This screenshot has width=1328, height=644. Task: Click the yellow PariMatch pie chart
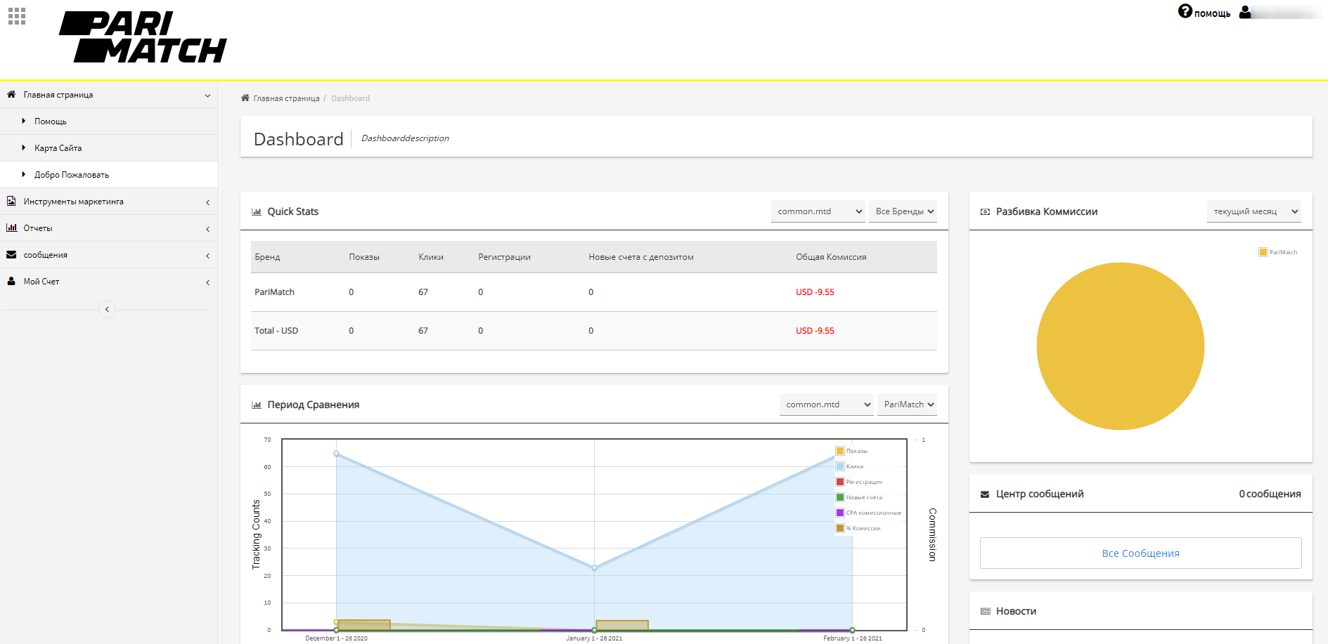1121,346
